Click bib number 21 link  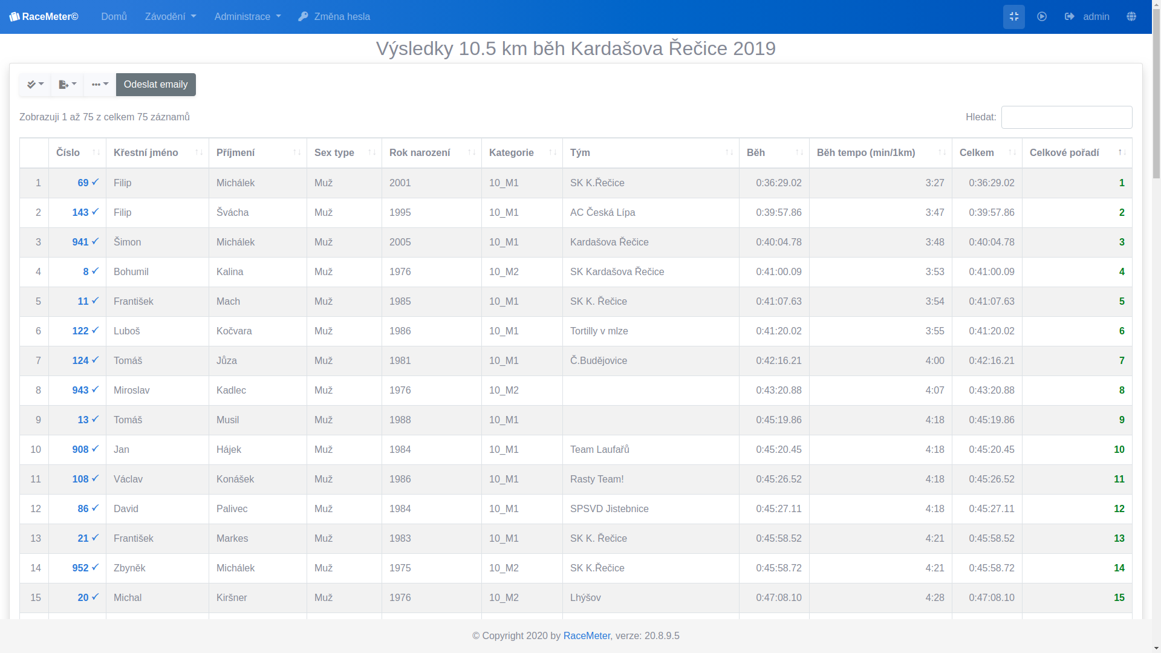click(88, 538)
